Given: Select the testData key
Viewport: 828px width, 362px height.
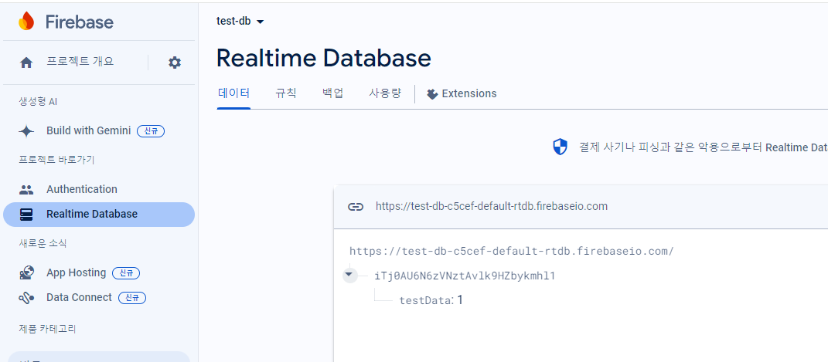Looking at the screenshot, I should (x=426, y=300).
